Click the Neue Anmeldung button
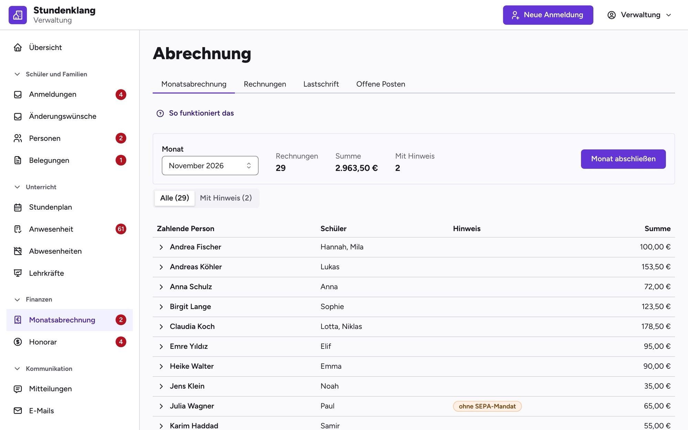Viewport: 688px width, 430px height. coord(548,15)
